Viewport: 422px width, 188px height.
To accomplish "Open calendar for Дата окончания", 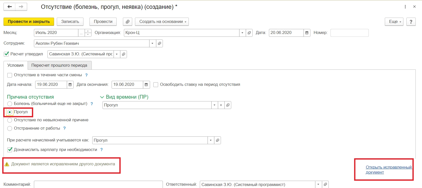I will pyautogui.click(x=146, y=85).
